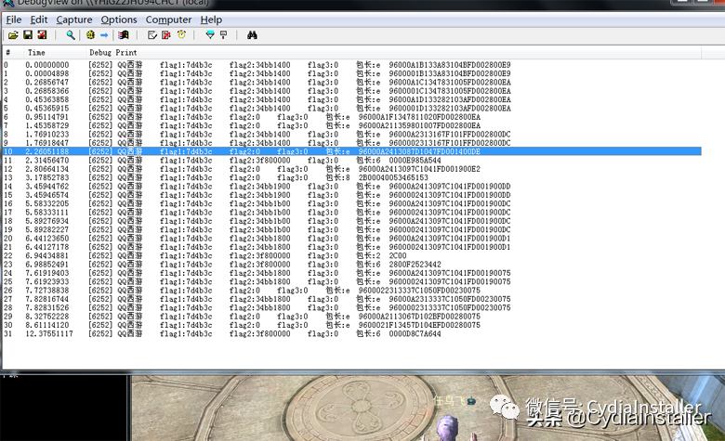This screenshot has height=441, width=725.
Task: Select row 27 with time 7.82816744
Action: click(x=352, y=299)
